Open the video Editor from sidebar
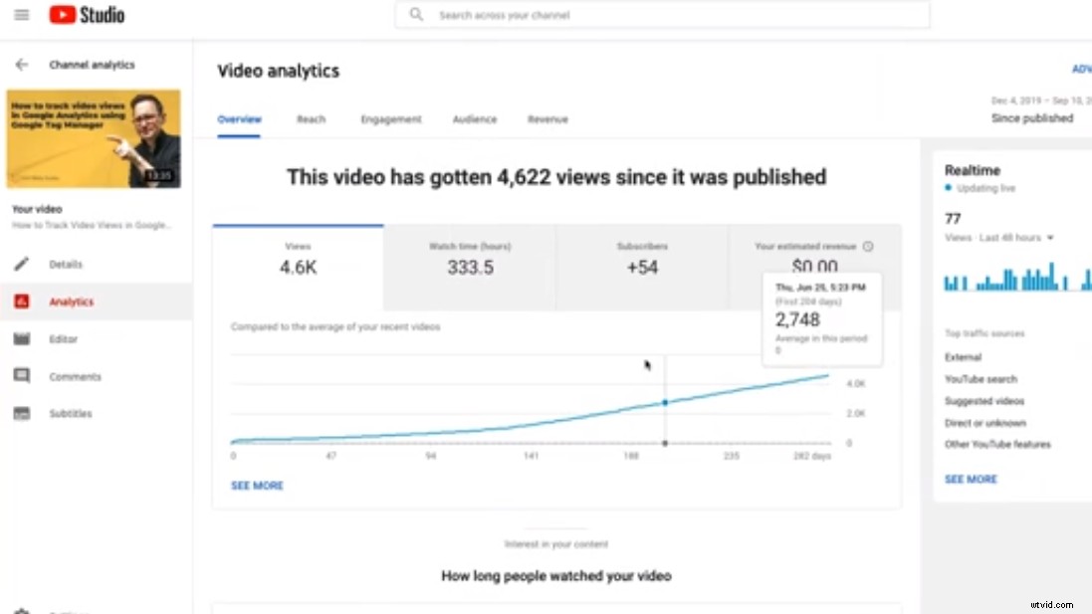1092x614 pixels. coord(20,338)
